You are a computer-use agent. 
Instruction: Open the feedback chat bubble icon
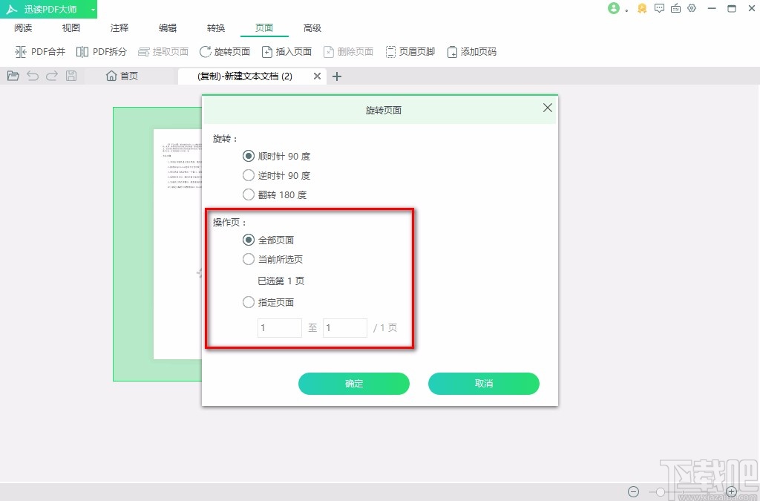tap(659, 9)
